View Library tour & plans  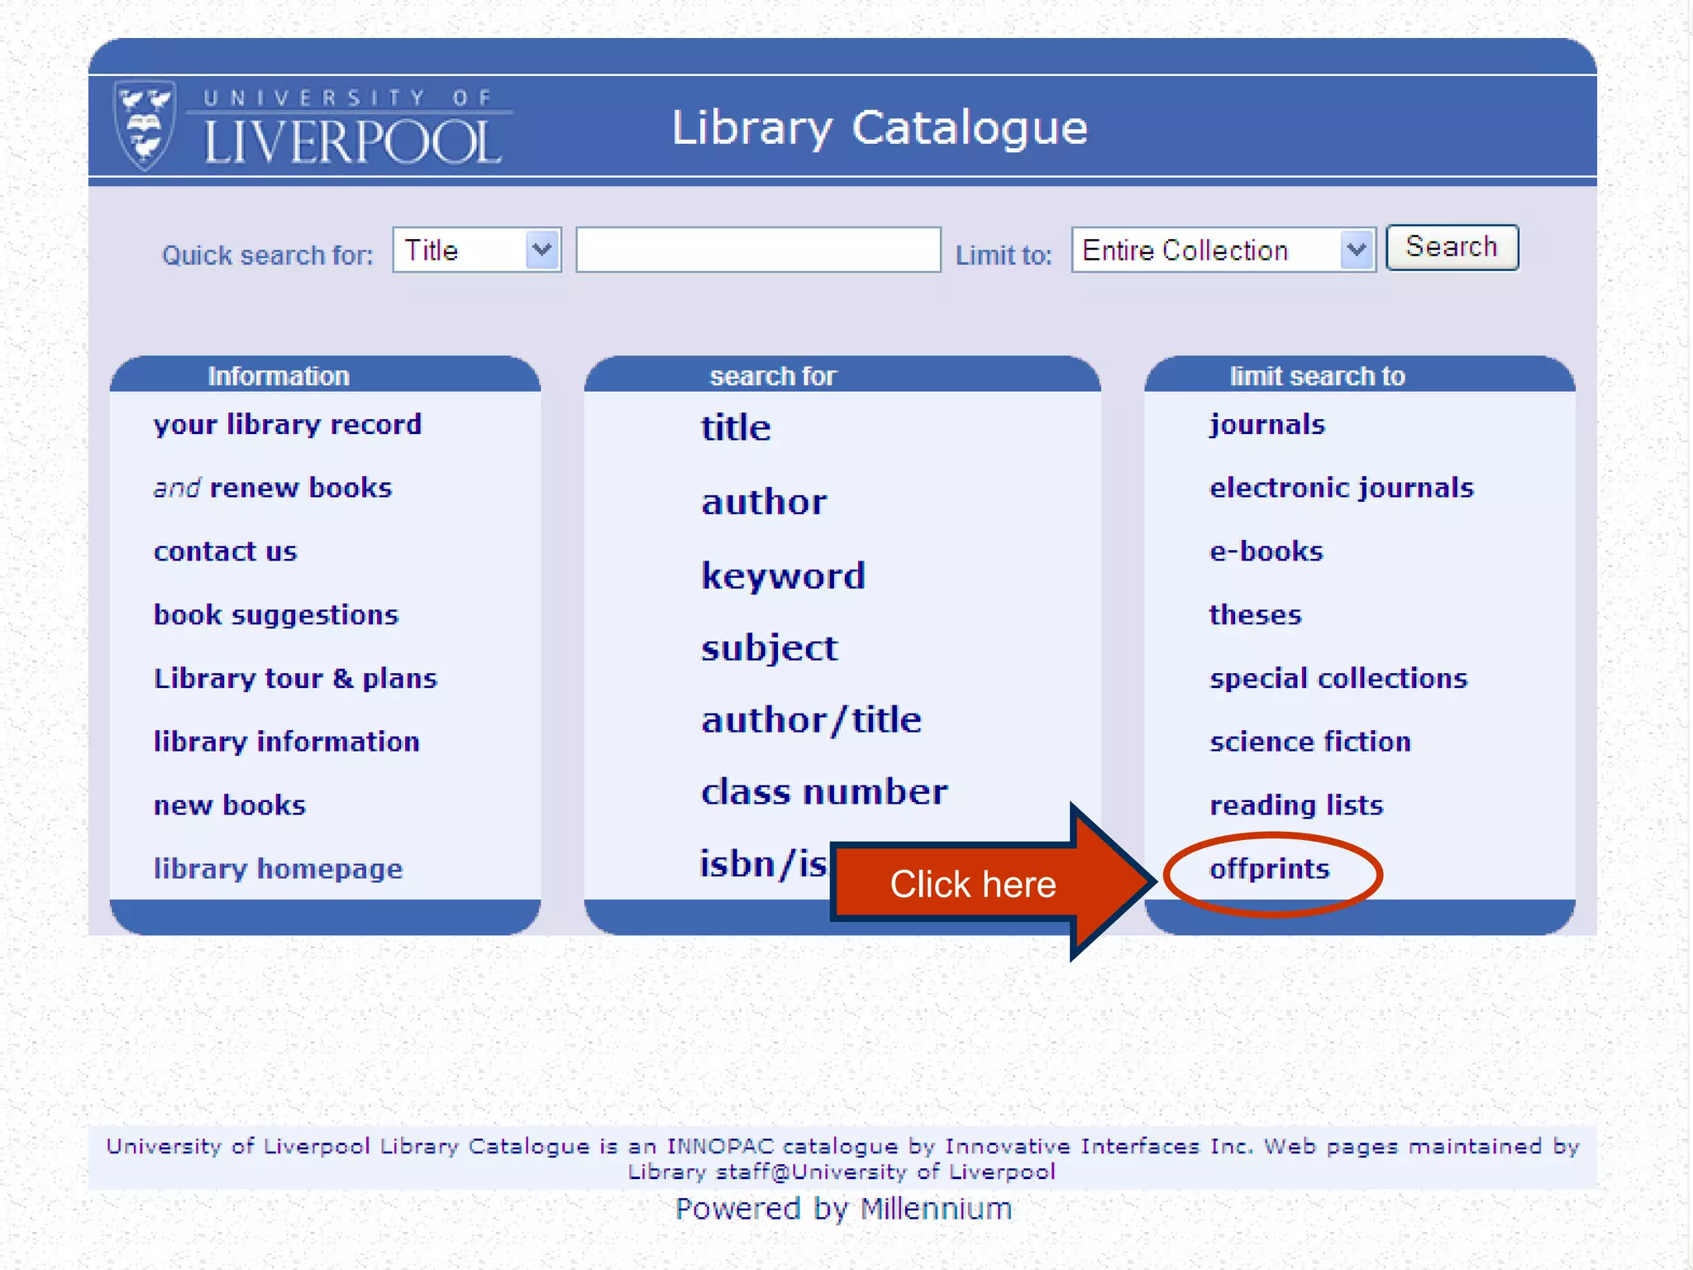[295, 679]
